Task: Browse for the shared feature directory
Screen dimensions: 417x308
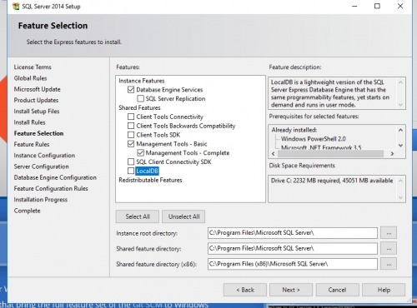Action: (x=389, y=249)
